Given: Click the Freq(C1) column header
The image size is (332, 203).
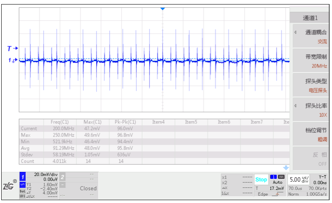Looking at the screenshot, I should (x=60, y=122).
